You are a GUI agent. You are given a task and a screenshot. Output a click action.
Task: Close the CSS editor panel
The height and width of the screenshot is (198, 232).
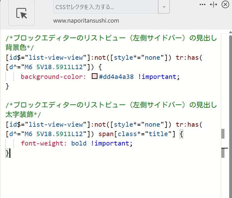pyautogui.click(x=225, y=4)
